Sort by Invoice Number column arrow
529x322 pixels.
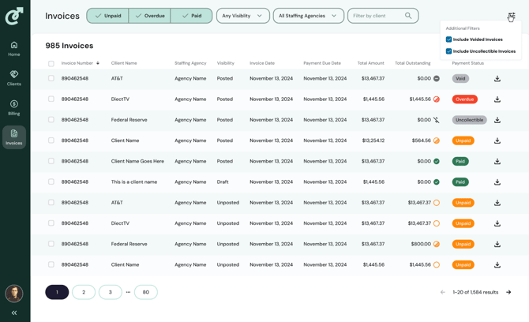click(x=98, y=63)
